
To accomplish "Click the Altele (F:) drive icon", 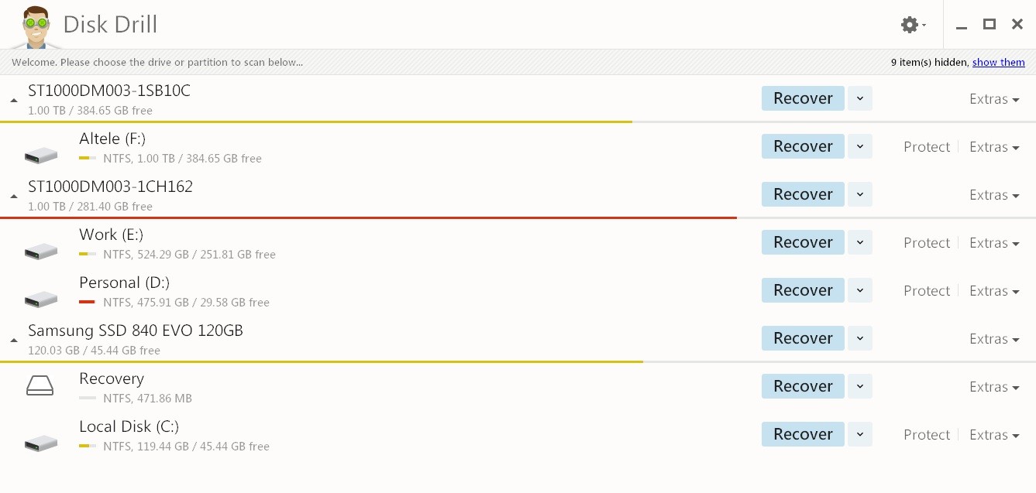I will click(x=41, y=156).
